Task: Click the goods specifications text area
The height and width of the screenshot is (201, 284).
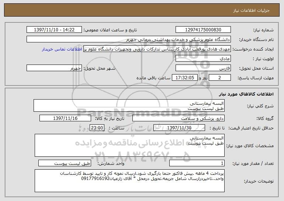Action: (129, 145)
